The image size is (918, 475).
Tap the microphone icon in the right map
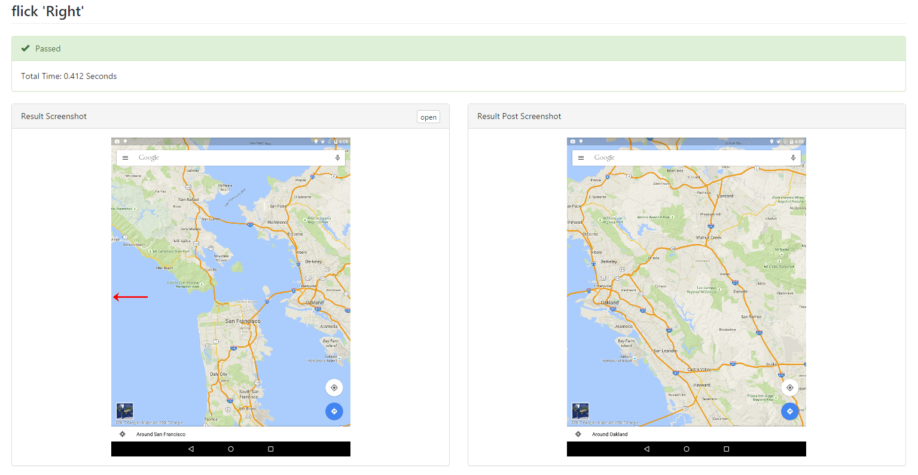[x=793, y=158]
